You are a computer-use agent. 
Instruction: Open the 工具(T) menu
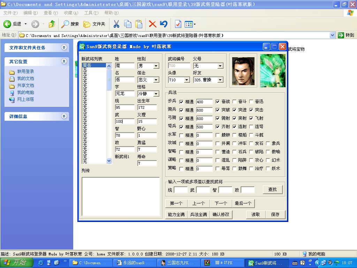pyautogui.click(x=91, y=13)
